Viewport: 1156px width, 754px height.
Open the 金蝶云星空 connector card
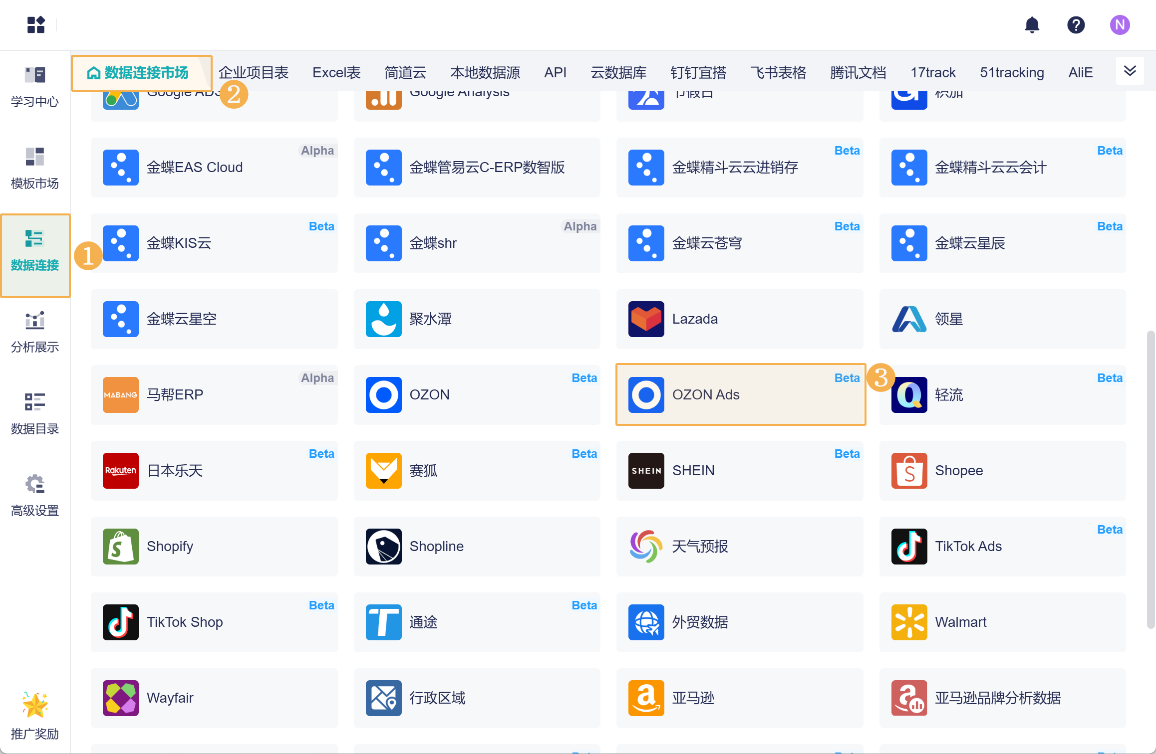tap(214, 319)
